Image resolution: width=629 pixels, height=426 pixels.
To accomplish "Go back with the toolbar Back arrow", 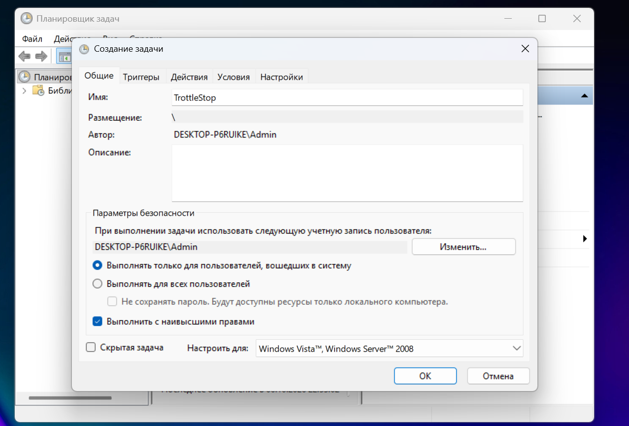I will pos(24,57).
